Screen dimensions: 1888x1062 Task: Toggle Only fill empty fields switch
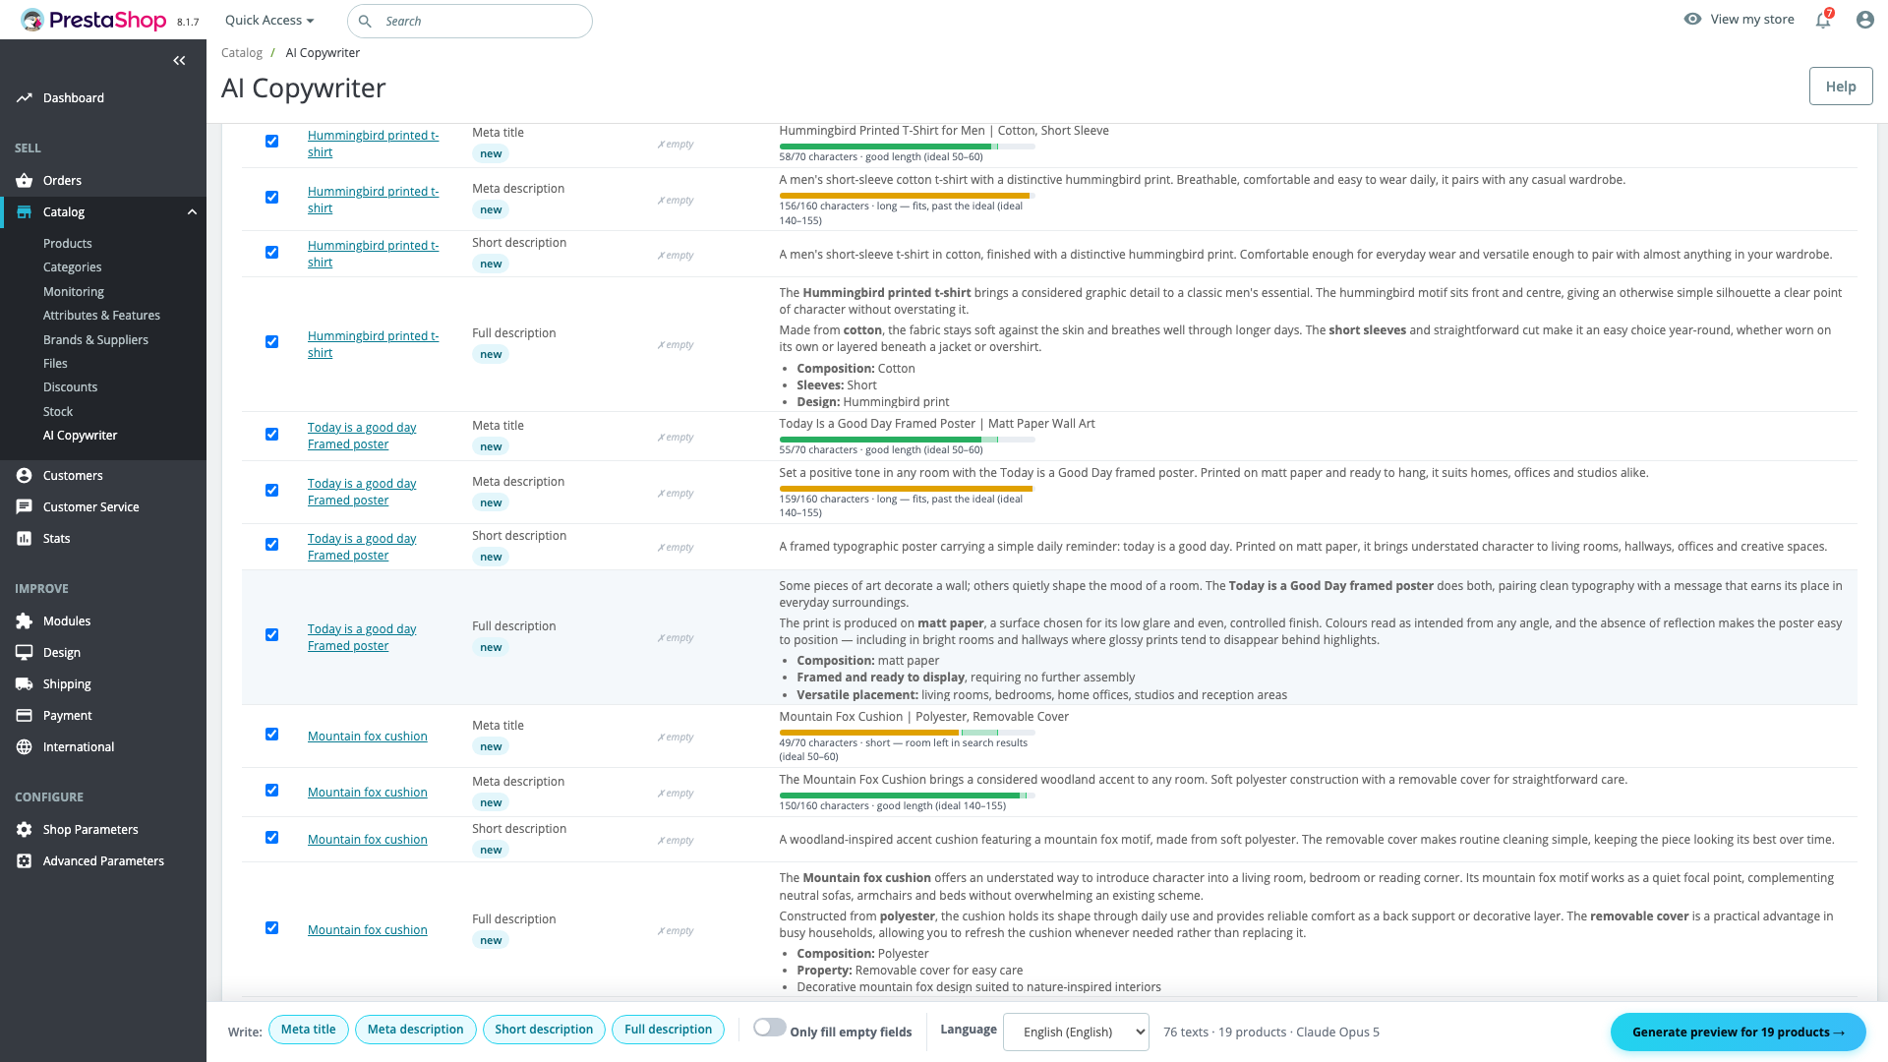click(770, 1028)
